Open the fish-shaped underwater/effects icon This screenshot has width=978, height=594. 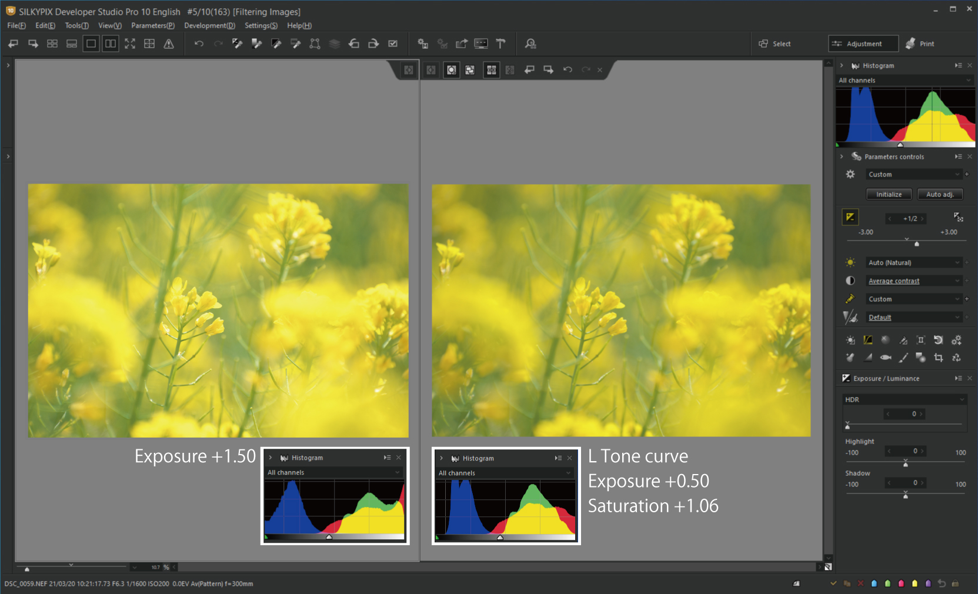click(886, 357)
